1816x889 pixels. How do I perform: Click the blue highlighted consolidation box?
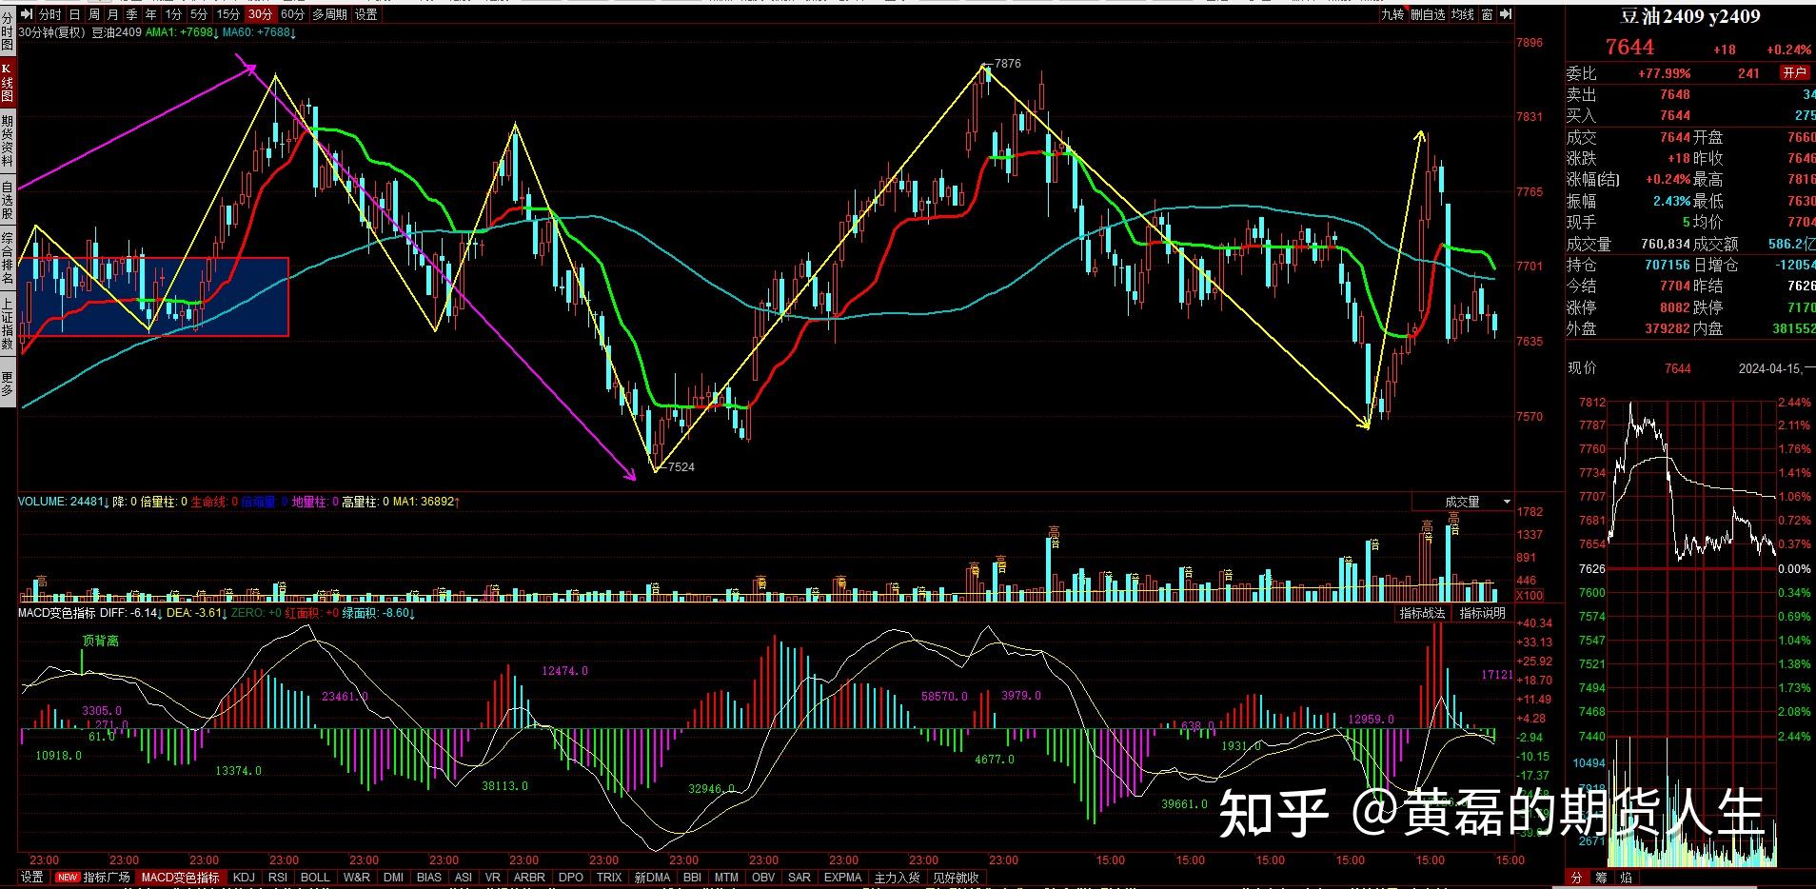(x=154, y=296)
